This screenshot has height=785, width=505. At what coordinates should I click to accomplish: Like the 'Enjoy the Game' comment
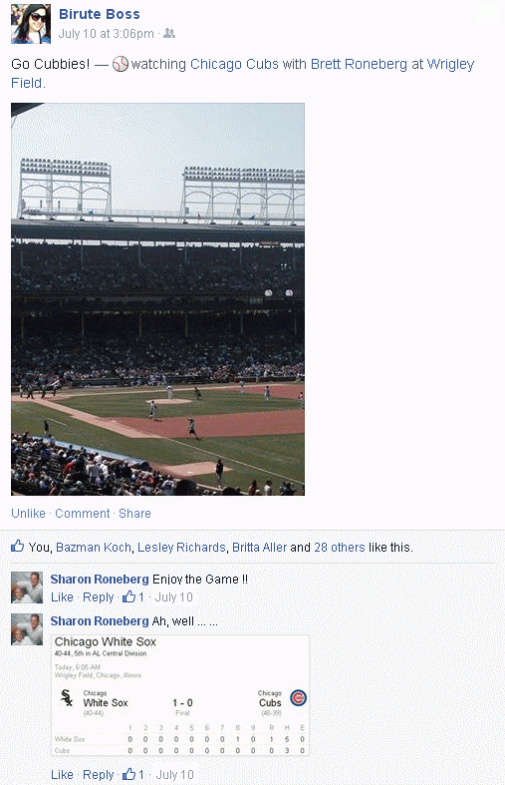pos(62,597)
